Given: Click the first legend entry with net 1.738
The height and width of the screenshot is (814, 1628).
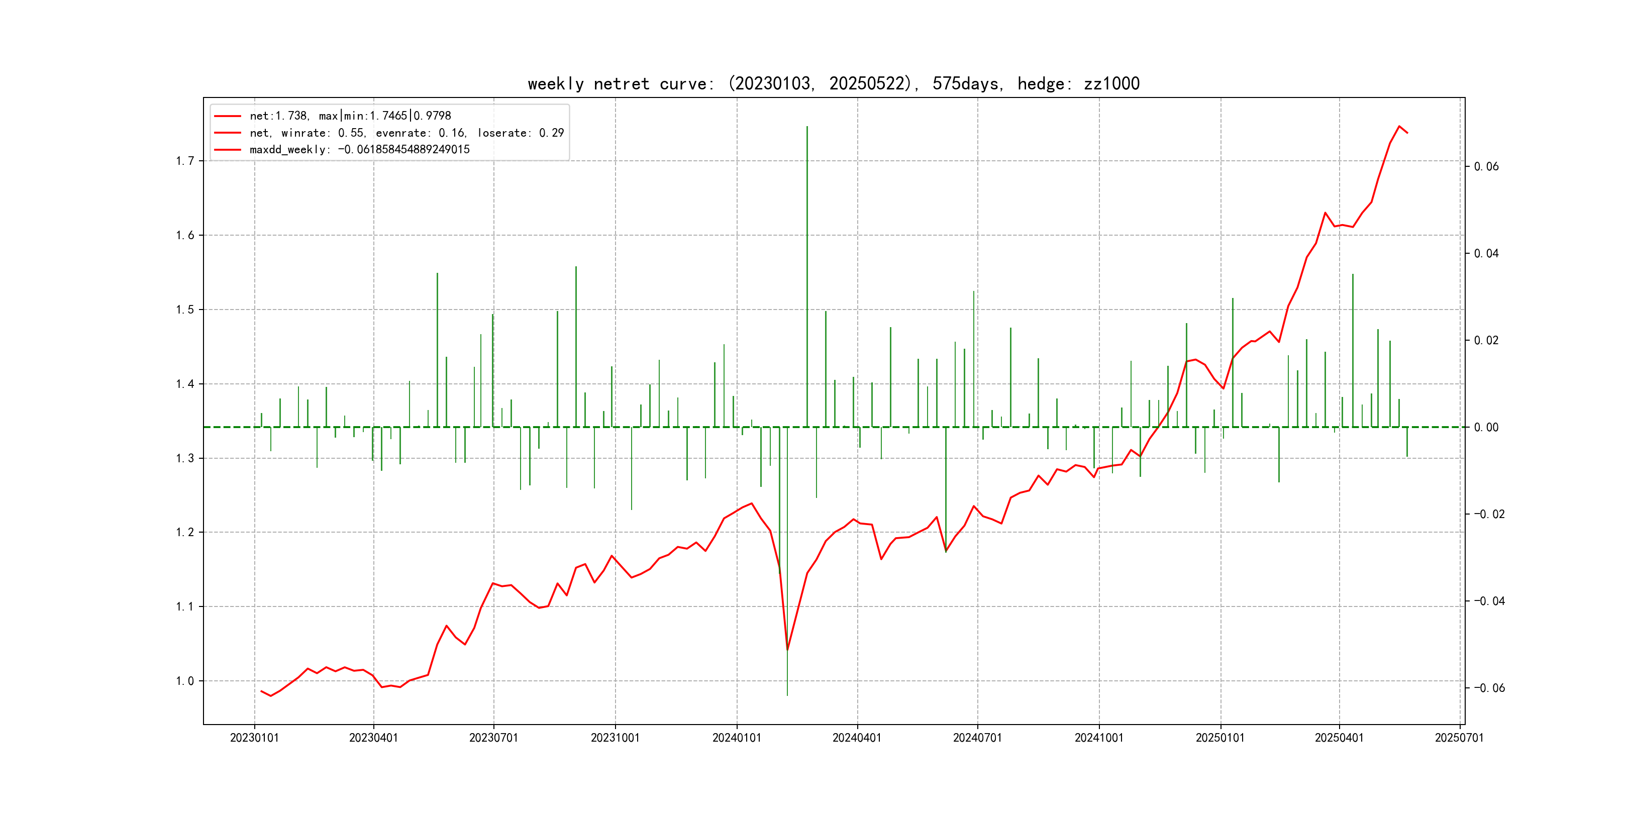Looking at the screenshot, I should pyautogui.click(x=350, y=116).
